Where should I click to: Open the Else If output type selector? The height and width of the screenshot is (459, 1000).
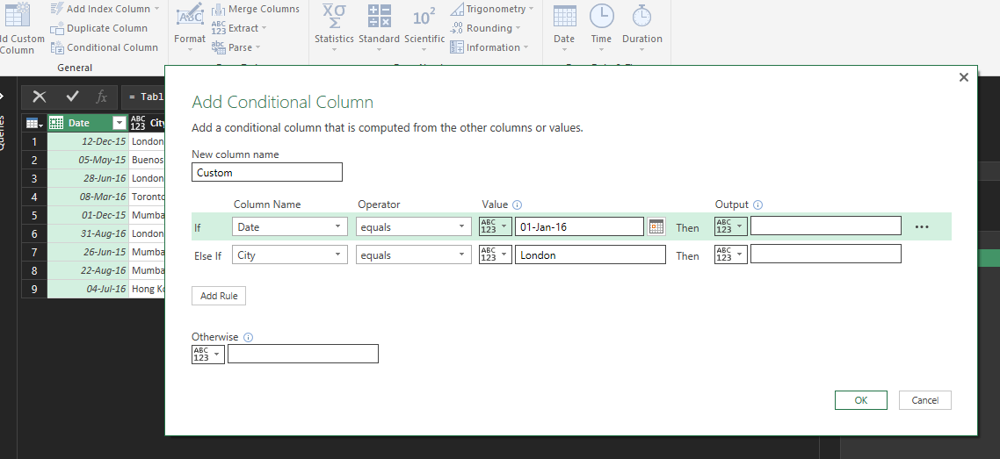[x=731, y=254]
